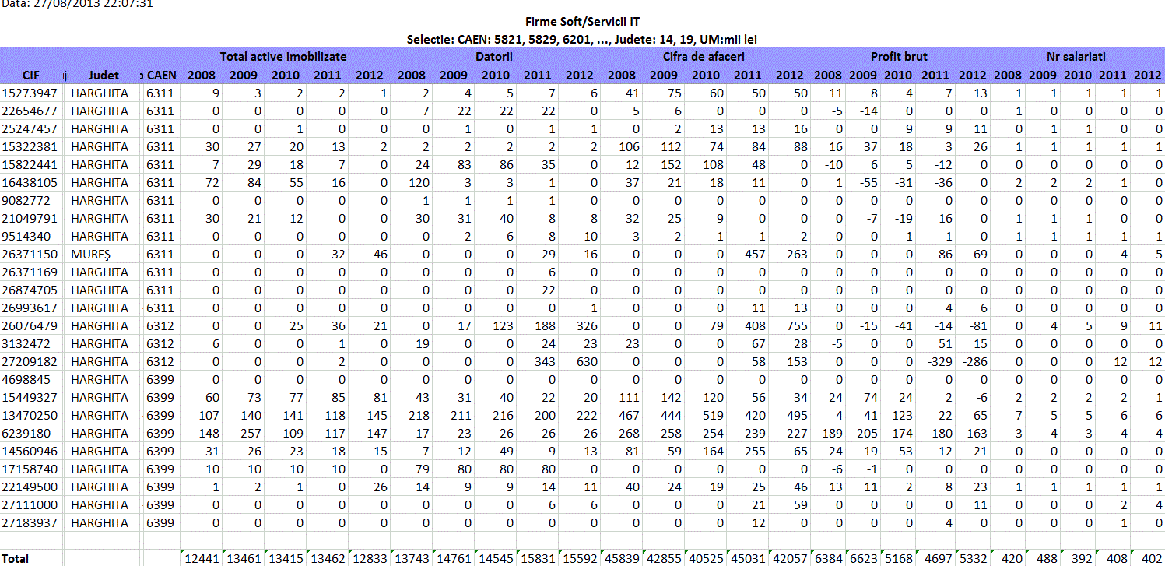Click CIF cell 9082772
The height and width of the screenshot is (566, 1165).
click(x=27, y=200)
